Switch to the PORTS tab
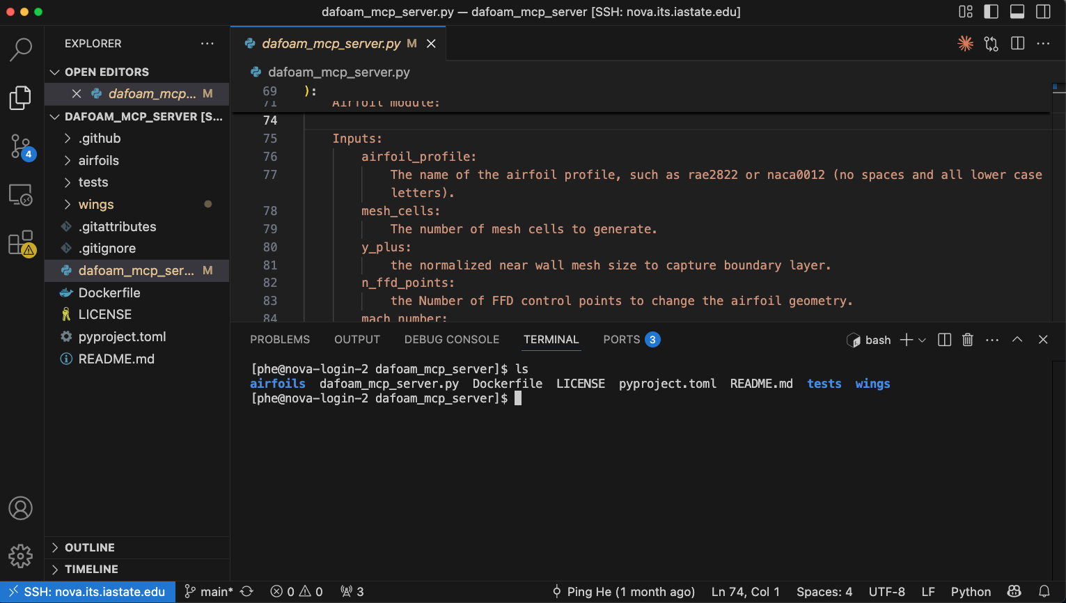The width and height of the screenshot is (1066, 603). coord(621,340)
